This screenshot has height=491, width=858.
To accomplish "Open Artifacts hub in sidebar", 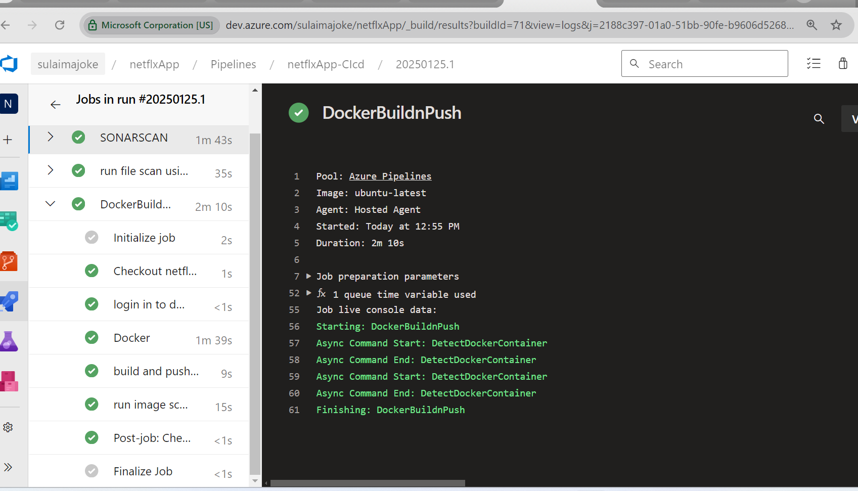I will click(9, 381).
